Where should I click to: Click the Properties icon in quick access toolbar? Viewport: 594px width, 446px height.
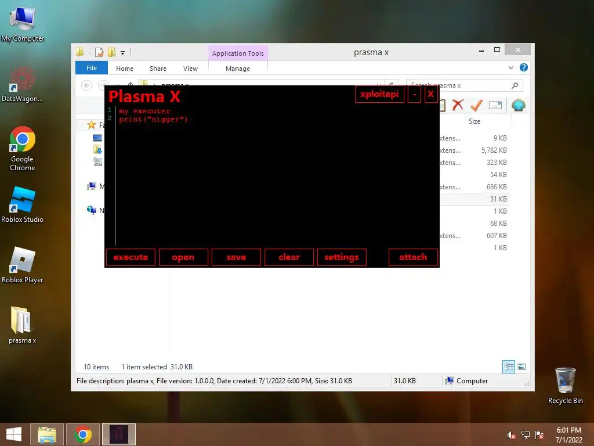99,52
